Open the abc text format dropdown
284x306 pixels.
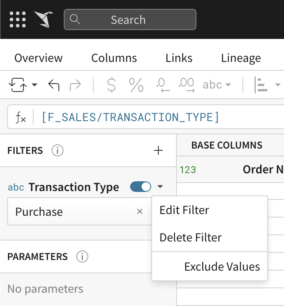point(217,85)
